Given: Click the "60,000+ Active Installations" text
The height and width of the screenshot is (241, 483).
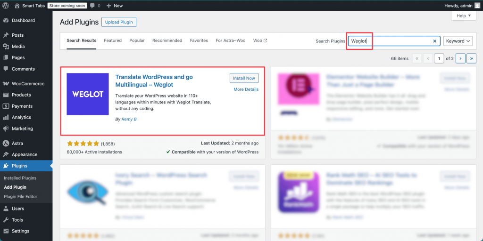Looking at the screenshot, I should pyautogui.click(x=94, y=152).
